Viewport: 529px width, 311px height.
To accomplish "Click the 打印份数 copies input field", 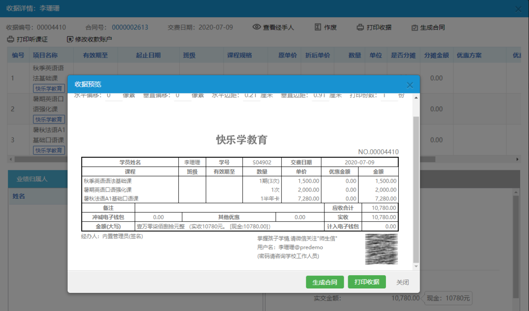I will click(389, 96).
